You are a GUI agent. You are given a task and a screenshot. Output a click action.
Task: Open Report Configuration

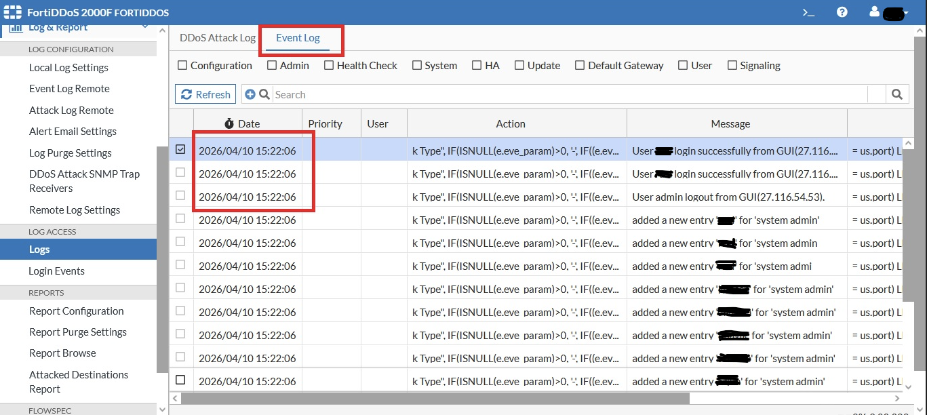pyautogui.click(x=77, y=311)
